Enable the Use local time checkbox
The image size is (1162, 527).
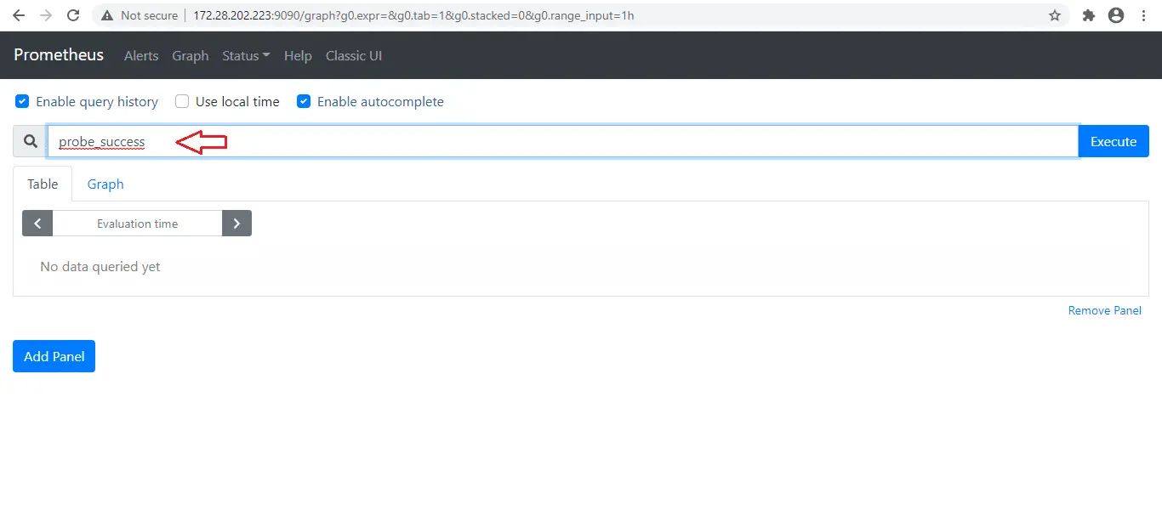click(x=181, y=101)
